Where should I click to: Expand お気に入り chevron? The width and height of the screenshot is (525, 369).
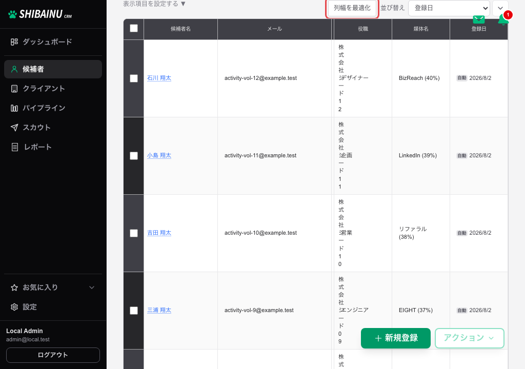tap(92, 288)
